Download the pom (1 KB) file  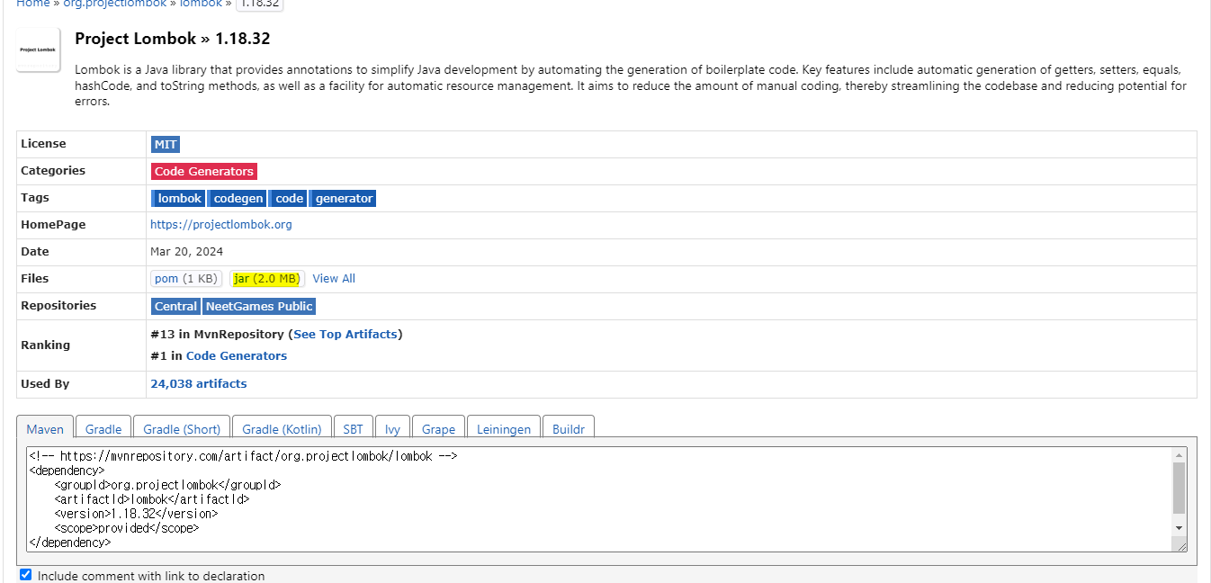coord(185,279)
